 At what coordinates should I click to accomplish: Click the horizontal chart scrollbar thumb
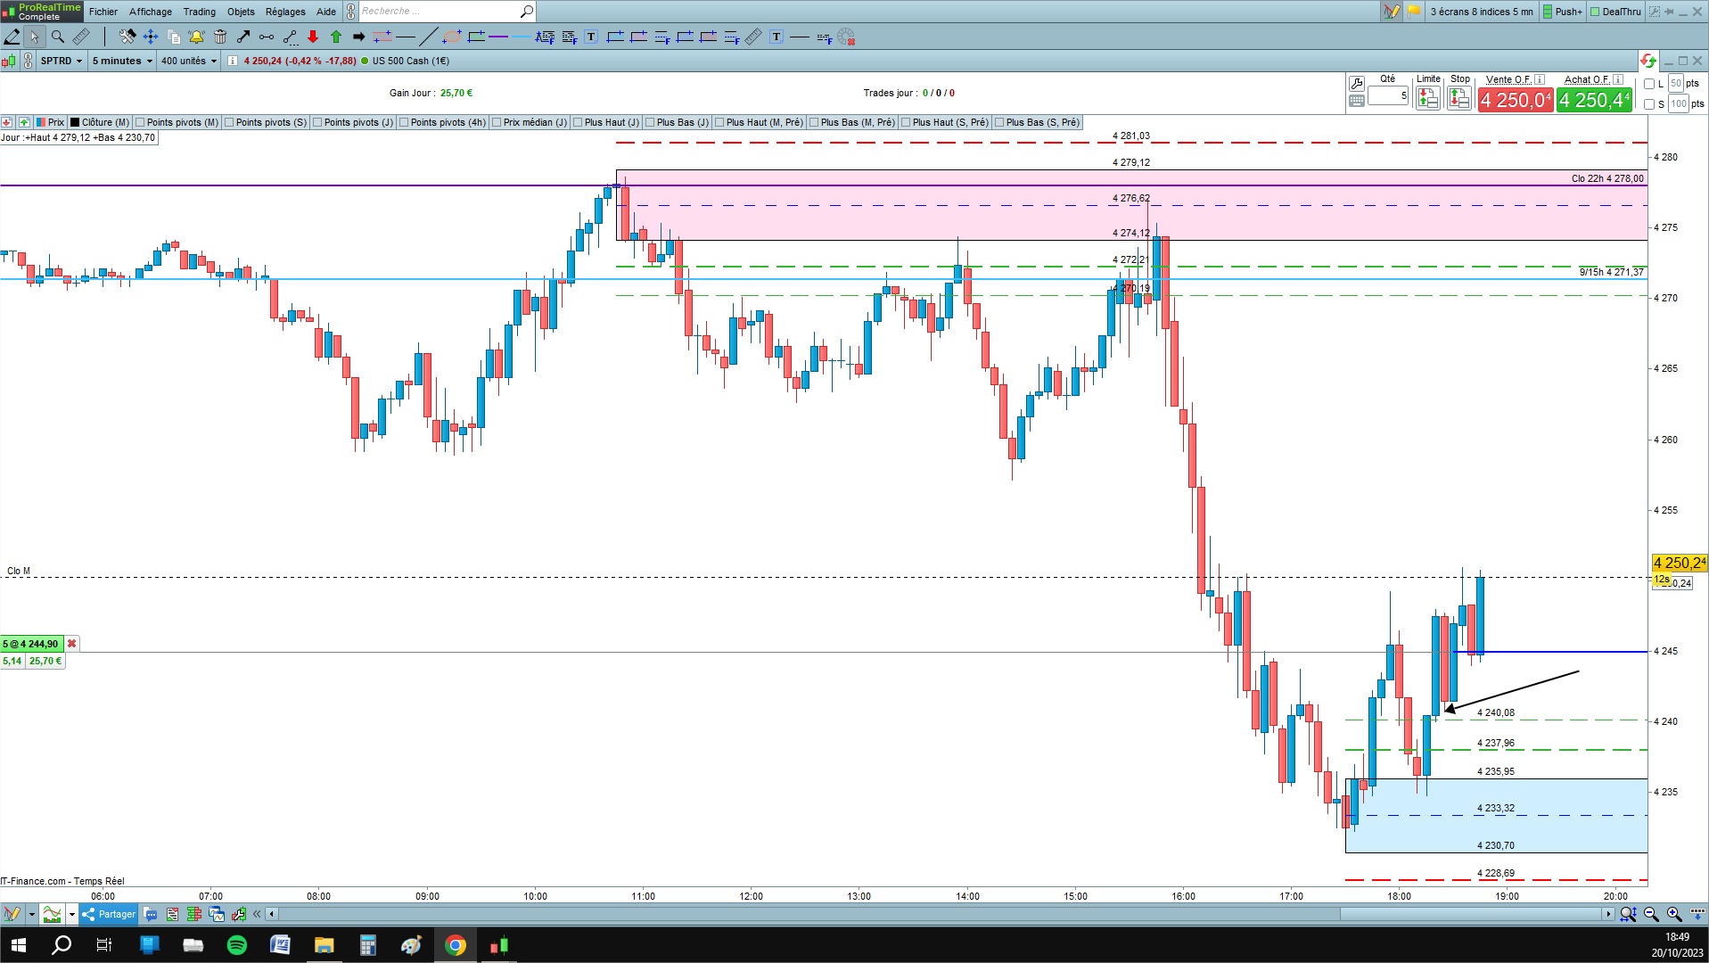pyautogui.click(x=1471, y=914)
